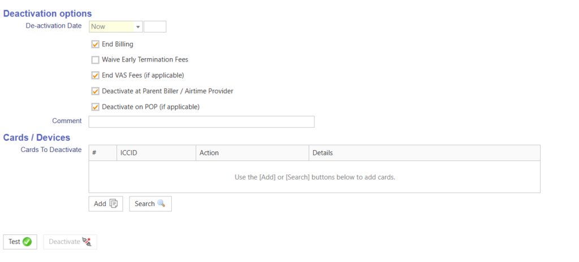Click the # column header
The height and width of the screenshot is (262, 579).
coord(102,153)
